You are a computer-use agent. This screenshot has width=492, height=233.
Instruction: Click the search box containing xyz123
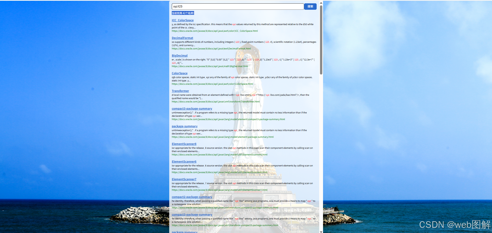238,6
